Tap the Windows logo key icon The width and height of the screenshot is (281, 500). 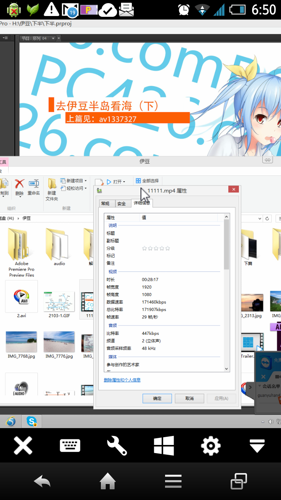click(x=164, y=445)
